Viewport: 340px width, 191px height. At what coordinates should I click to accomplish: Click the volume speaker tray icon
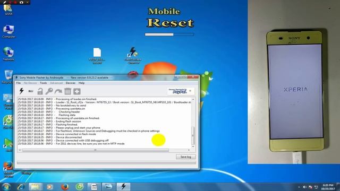pyautogui.click(x=304, y=187)
